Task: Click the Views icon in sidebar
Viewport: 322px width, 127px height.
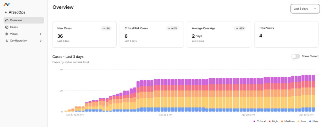Action: 7,34
